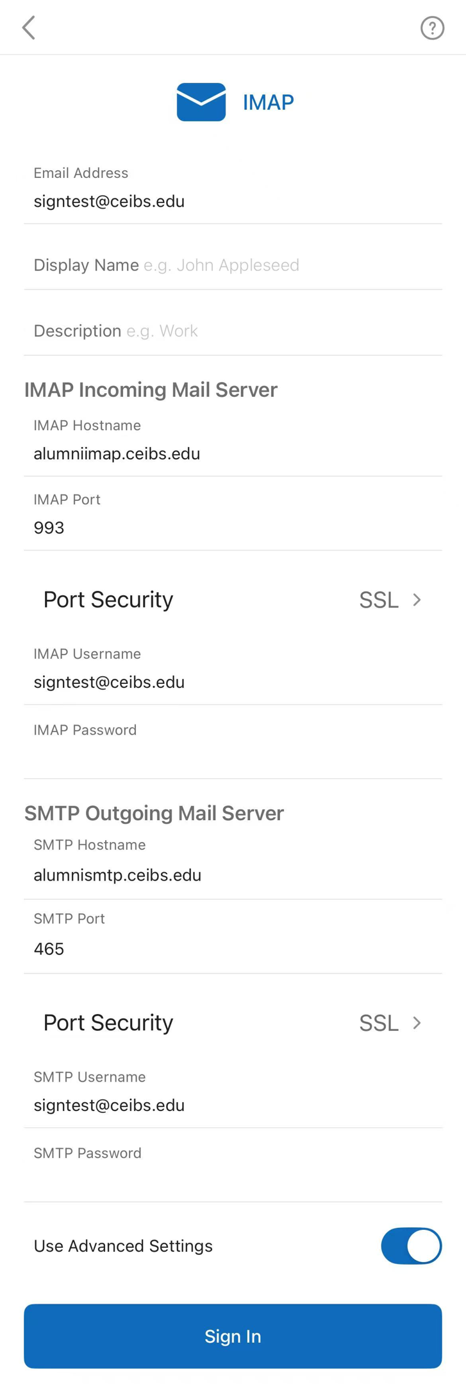Tap the blue IMAP envelope icon

(x=201, y=102)
